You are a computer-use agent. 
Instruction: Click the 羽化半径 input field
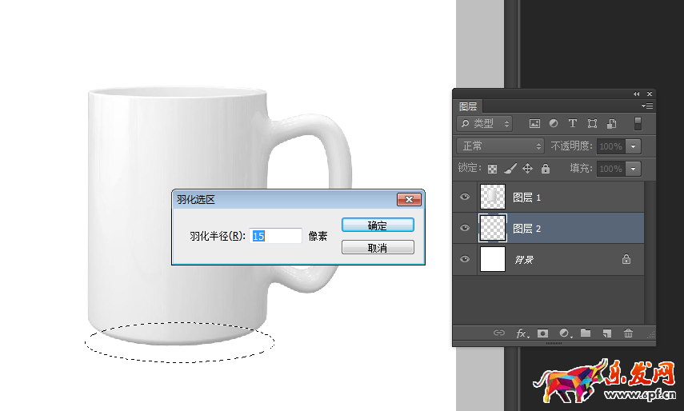tap(277, 236)
